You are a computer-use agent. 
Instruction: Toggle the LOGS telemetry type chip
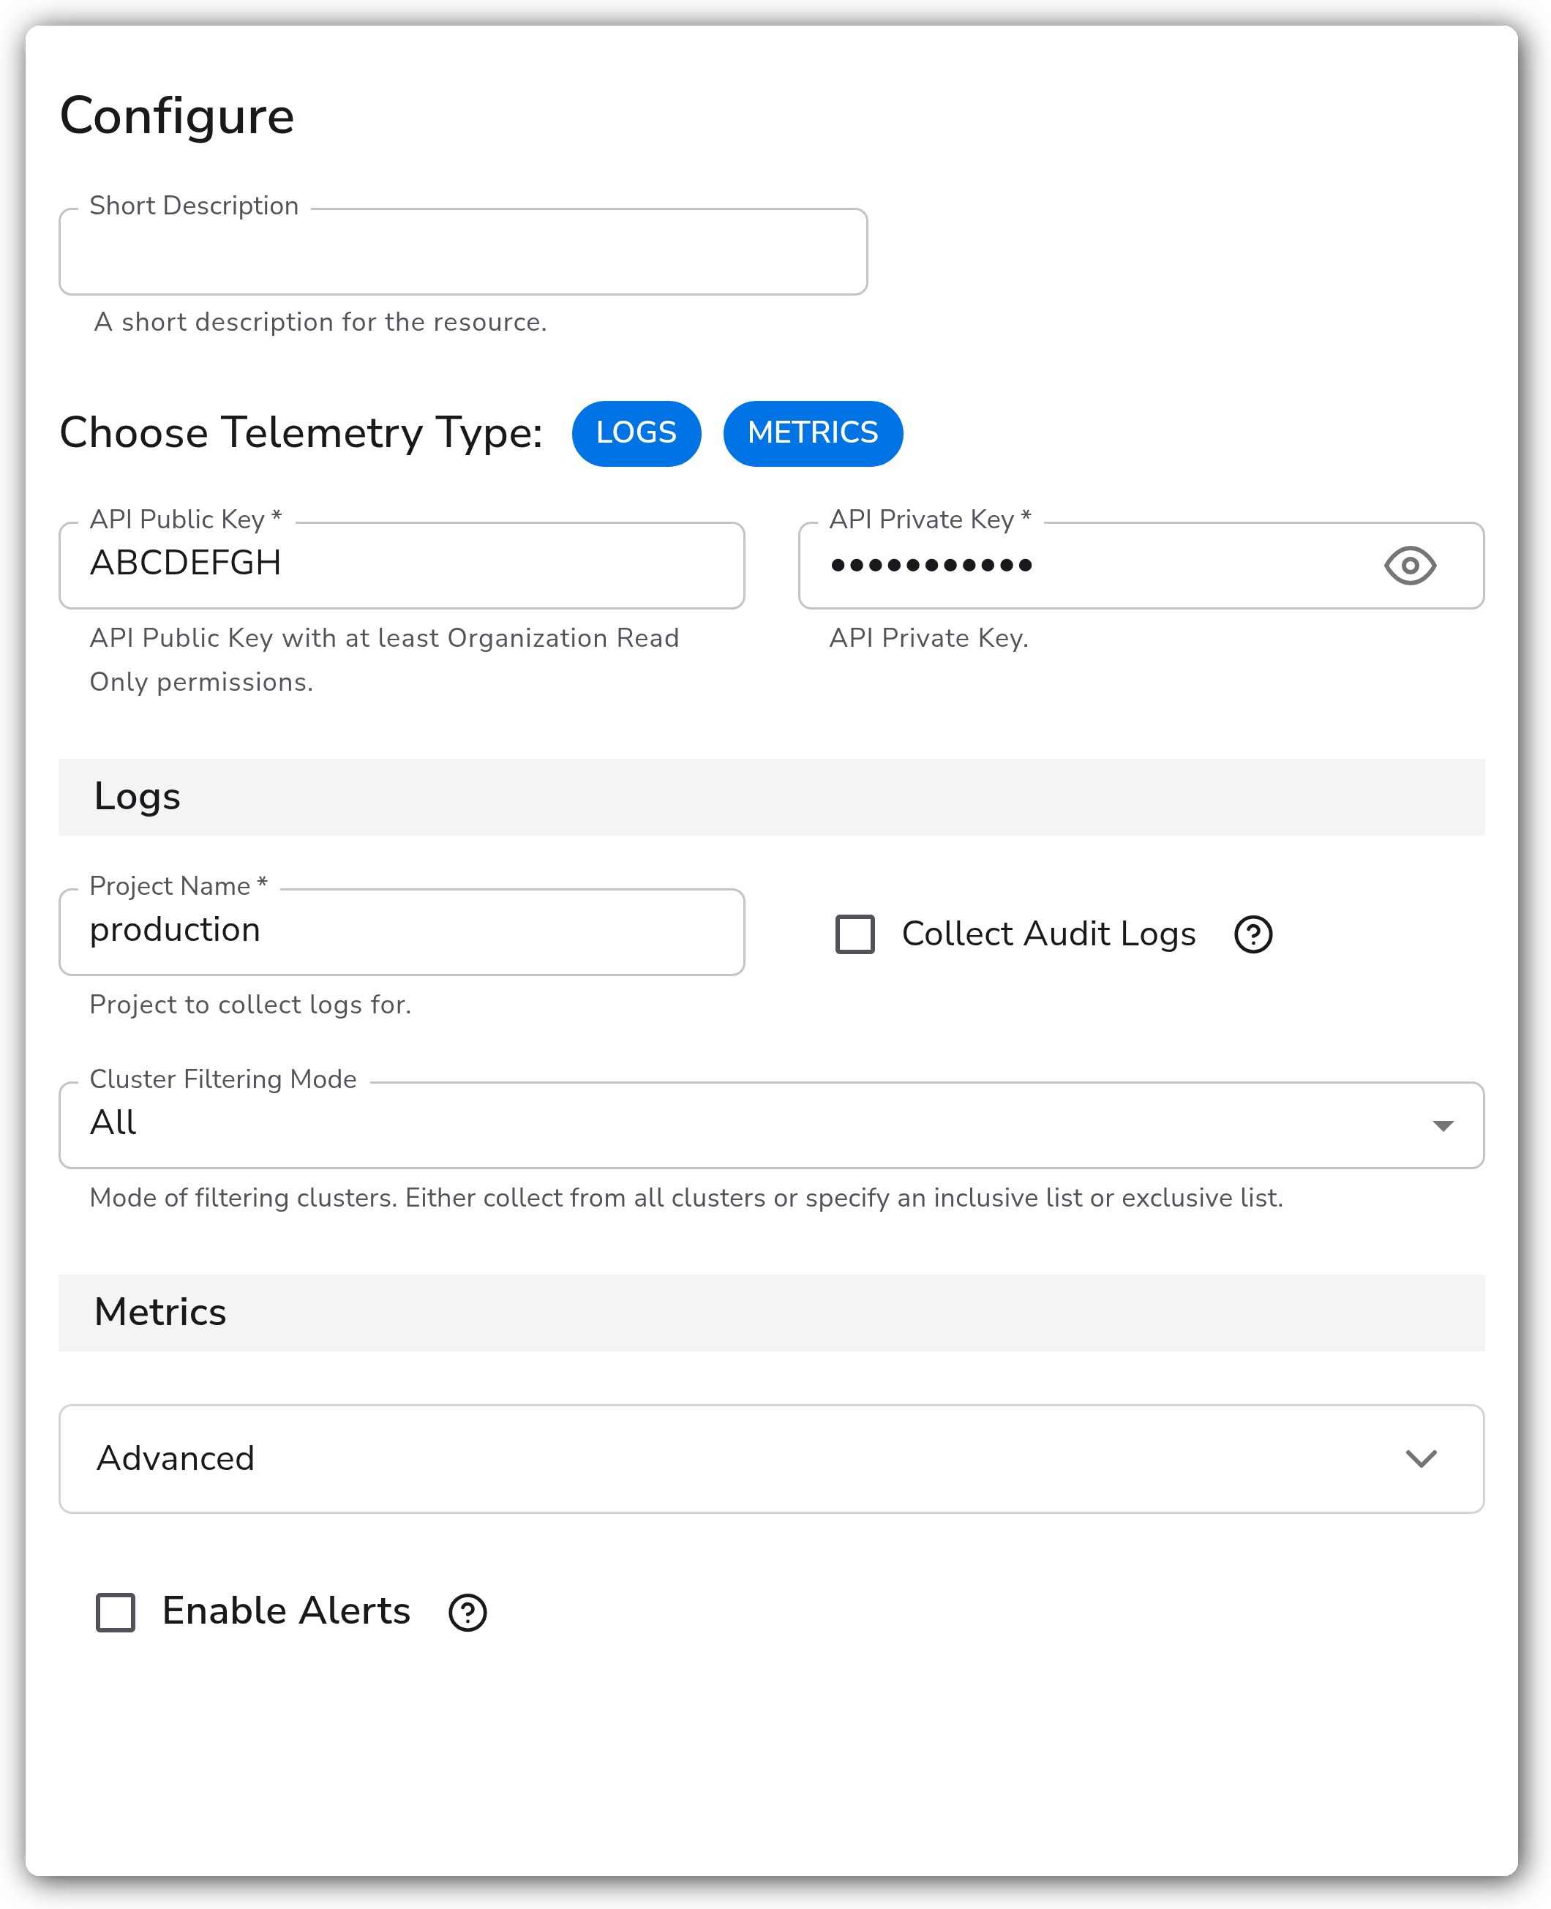coord(636,433)
